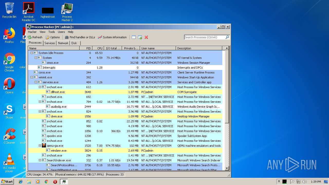Click the Start button
Viewport: 329px width, 185px height.
coord(7,182)
